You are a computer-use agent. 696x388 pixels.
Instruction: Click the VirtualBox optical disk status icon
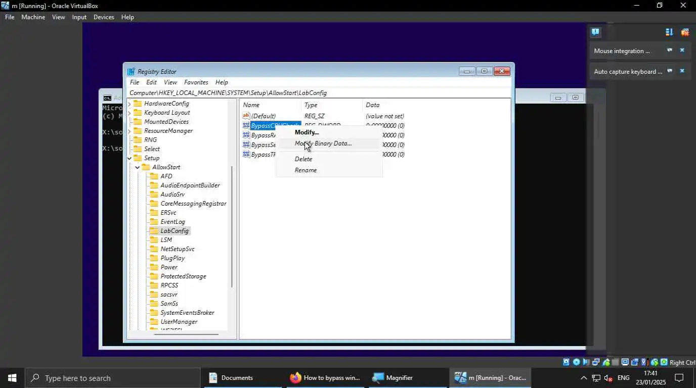[576, 362]
